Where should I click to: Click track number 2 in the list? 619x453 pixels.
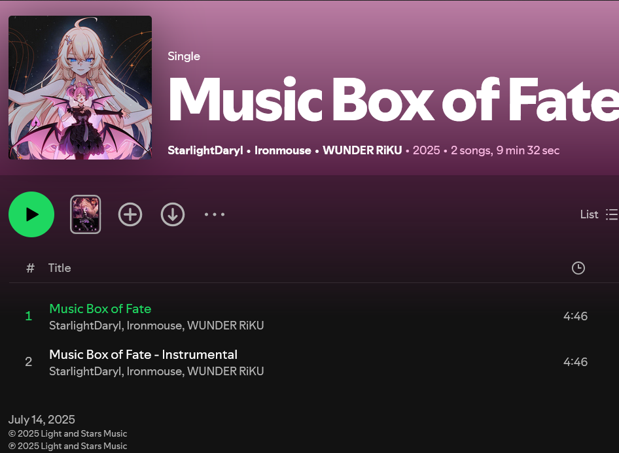tap(28, 362)
